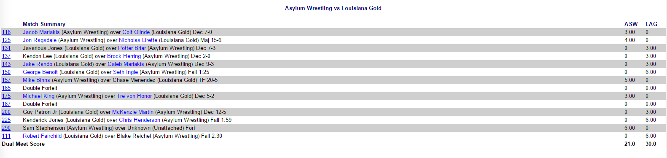Select the Jon Ragsdale link

[40, 40]
